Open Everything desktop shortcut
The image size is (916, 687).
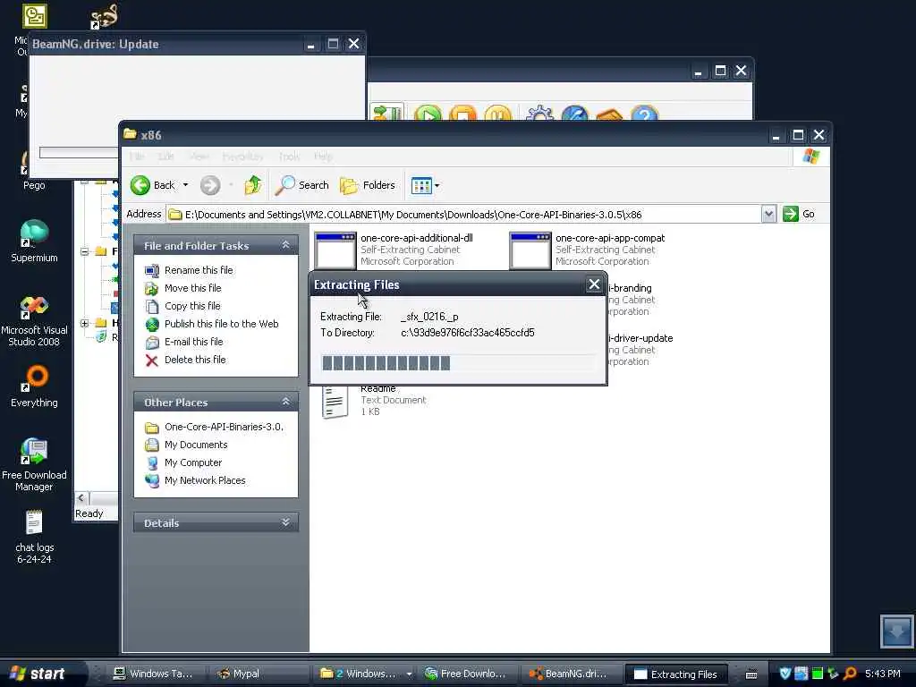[x=34, y=386]
